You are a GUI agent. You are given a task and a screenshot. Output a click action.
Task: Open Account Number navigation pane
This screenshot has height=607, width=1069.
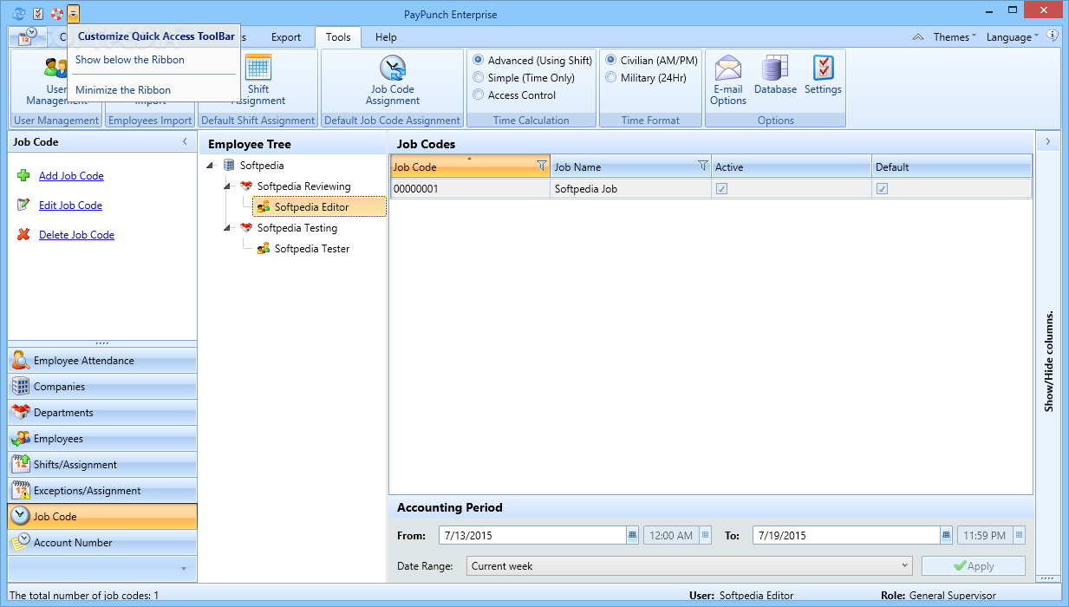[102, 543]
